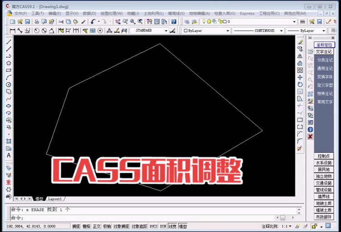Click the Move tool icon

pos(300,77)
